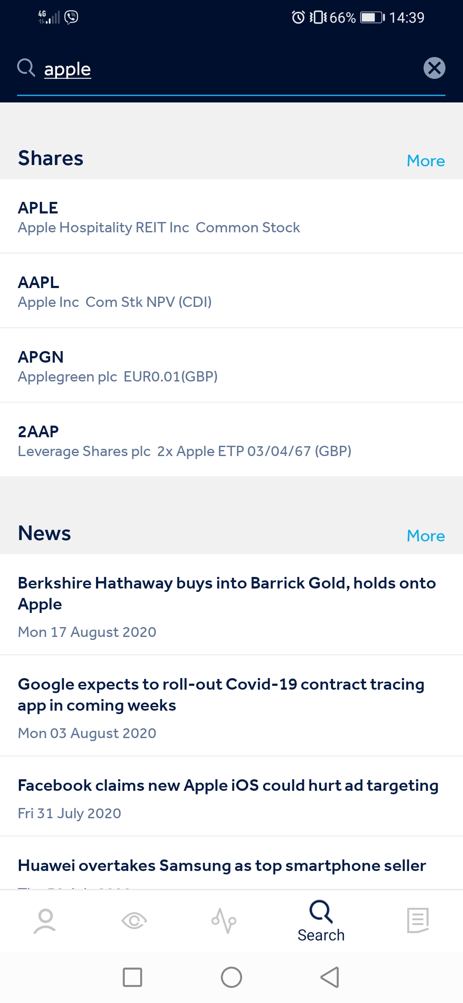Show more Shares results

pyautogui.click(x=425, y=161)
